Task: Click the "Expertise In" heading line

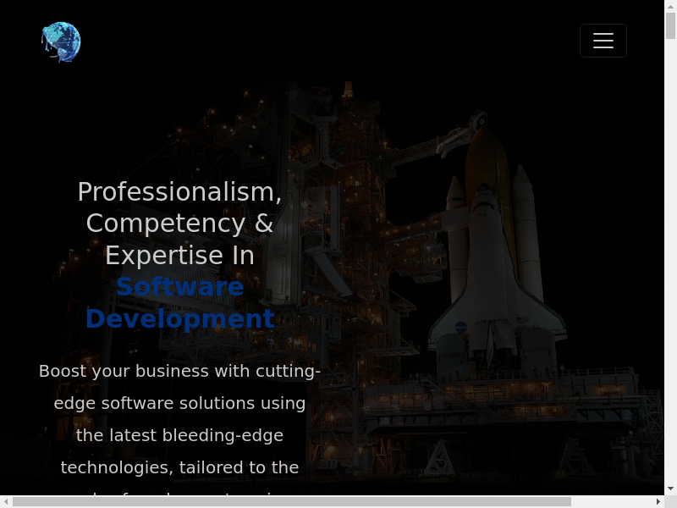Action: point(179,256)
